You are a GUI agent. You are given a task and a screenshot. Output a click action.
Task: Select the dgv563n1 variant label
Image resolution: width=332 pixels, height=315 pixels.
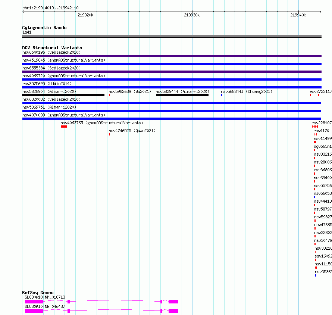coord(323,146)
